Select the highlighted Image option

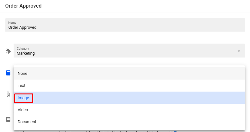[23, 98]
